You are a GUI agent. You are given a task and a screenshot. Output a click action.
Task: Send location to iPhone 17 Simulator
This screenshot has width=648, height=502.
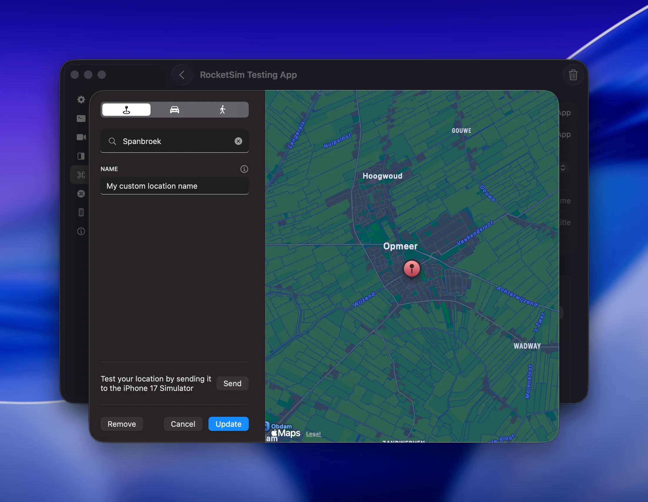[x=232, y=383]
